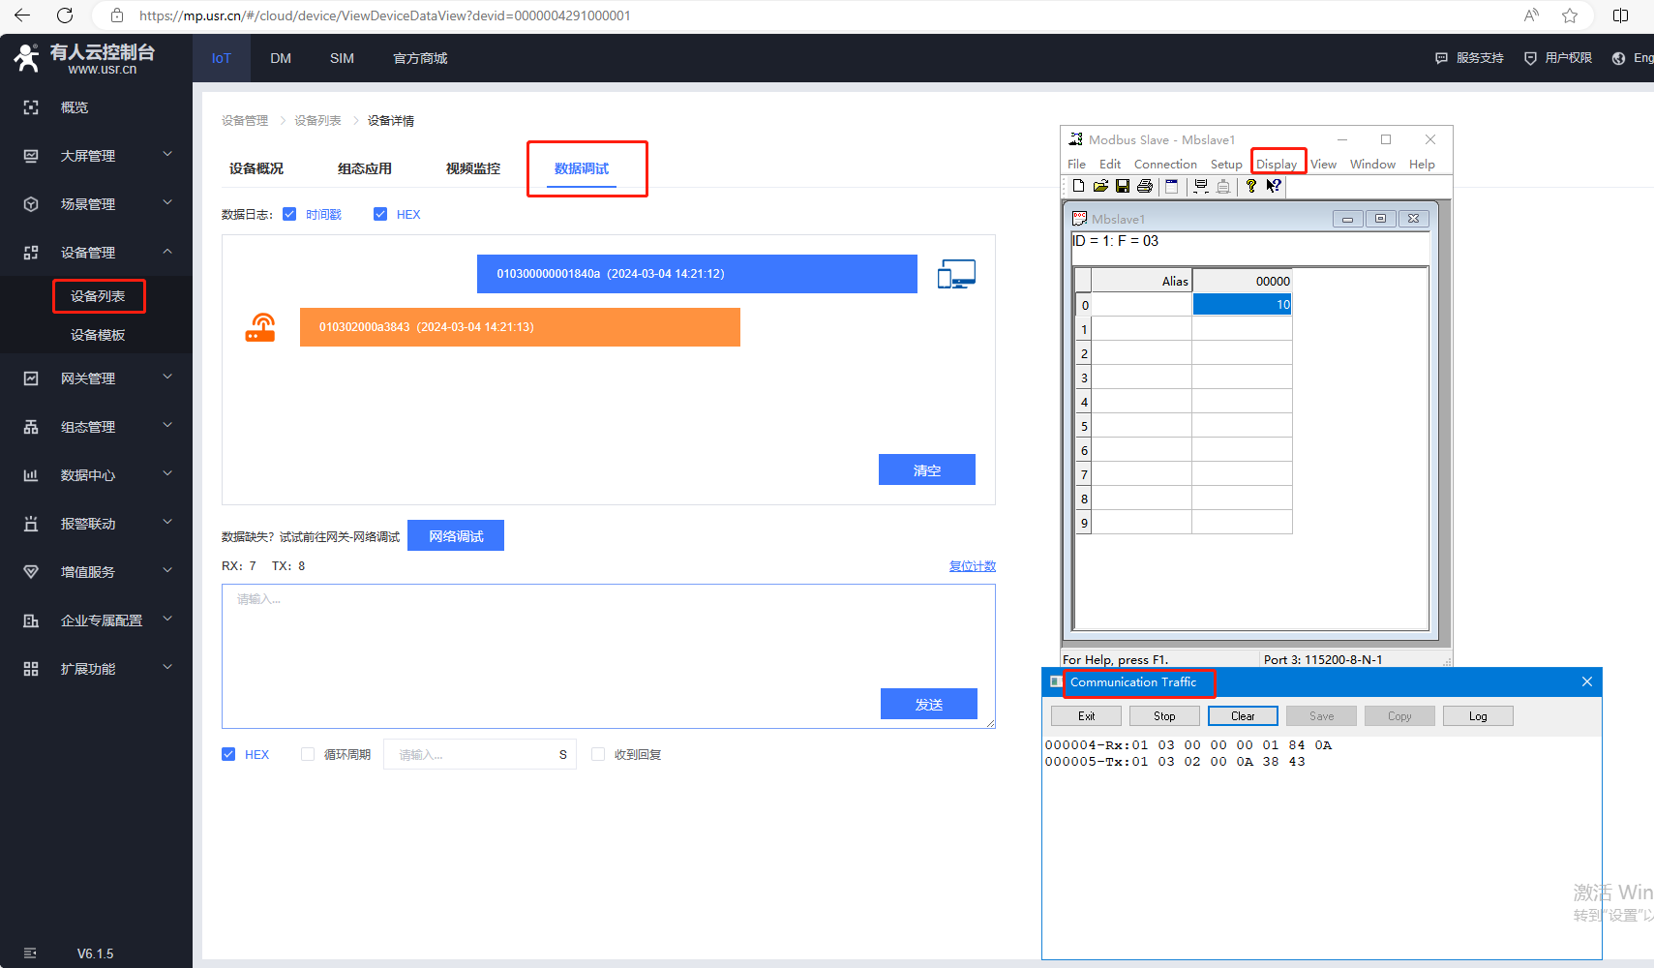Click the split screen icon in browser toolbar

point(1621,15)
